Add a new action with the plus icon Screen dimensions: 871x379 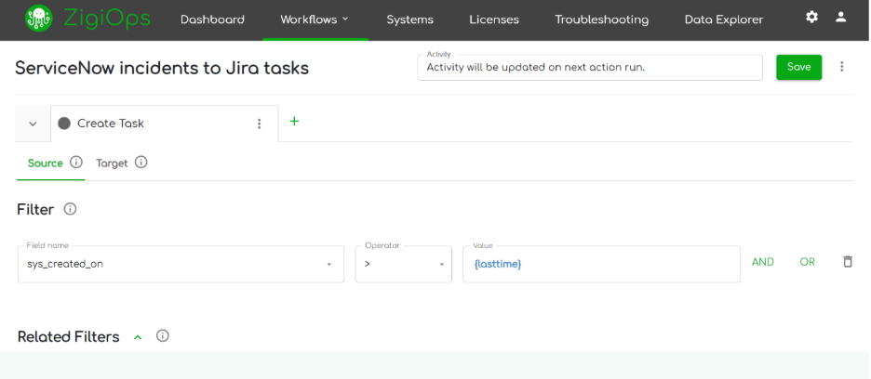(x=294, y=121)
